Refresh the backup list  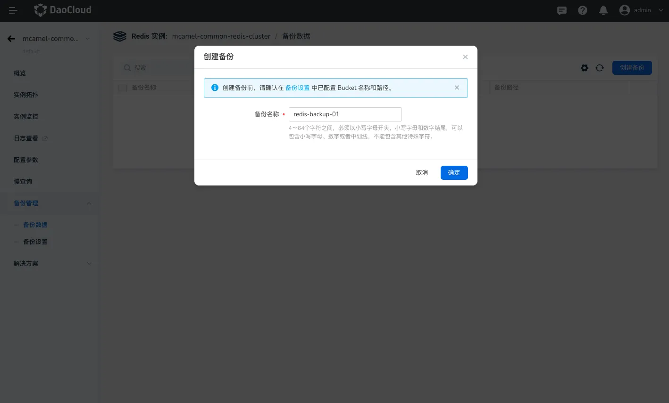coord(600,68)
